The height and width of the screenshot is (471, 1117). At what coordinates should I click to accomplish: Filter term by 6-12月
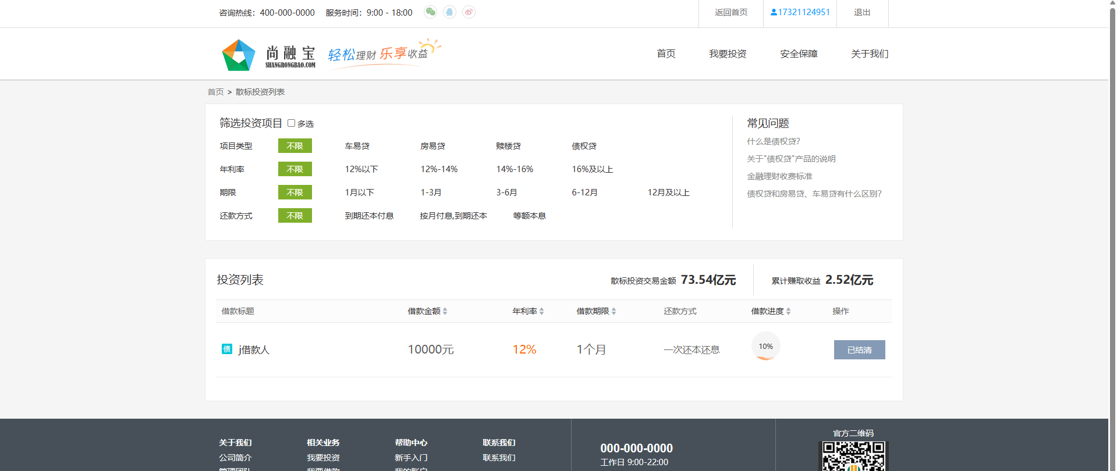584,192
